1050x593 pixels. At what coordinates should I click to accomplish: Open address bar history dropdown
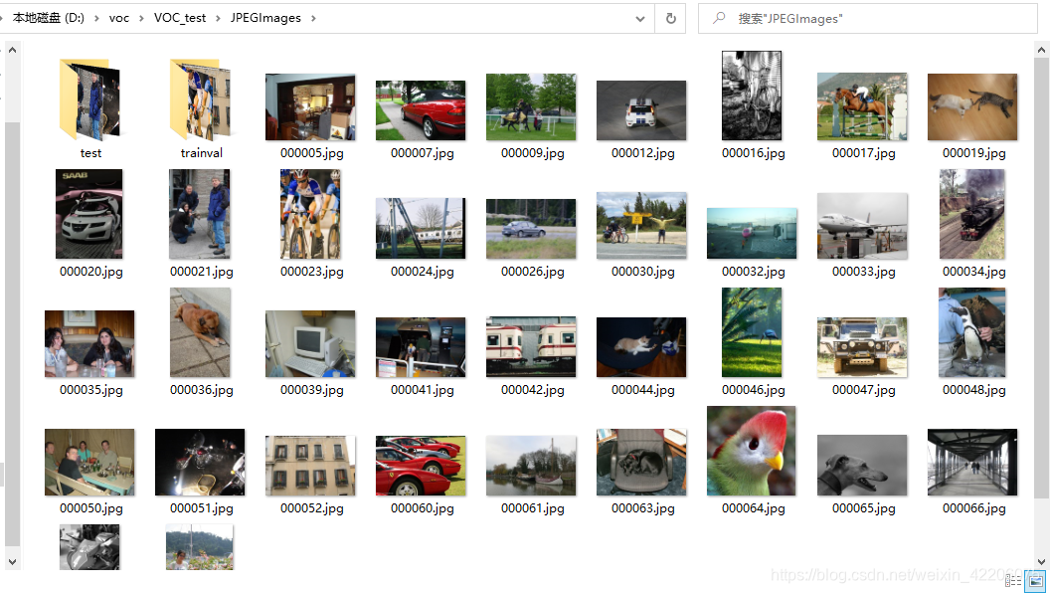pyautogui.click(x=640, y=19)
